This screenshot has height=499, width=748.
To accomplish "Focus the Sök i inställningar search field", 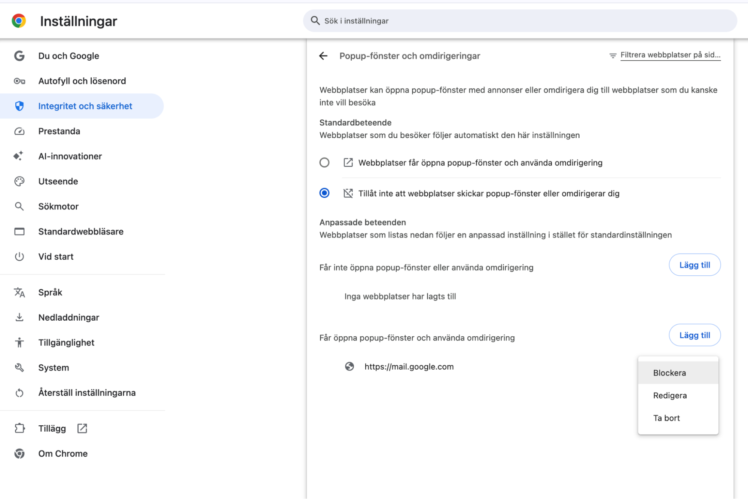I will pyautogui.click(x=520, y=21).
